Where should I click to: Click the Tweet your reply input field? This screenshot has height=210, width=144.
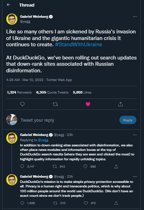pyautogui.click(x=67, y=120)
